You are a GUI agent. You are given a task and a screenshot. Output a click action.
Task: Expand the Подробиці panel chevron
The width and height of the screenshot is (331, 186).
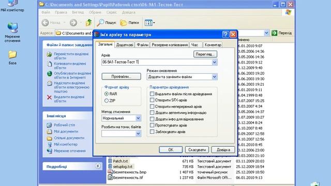tap(98, 166)
